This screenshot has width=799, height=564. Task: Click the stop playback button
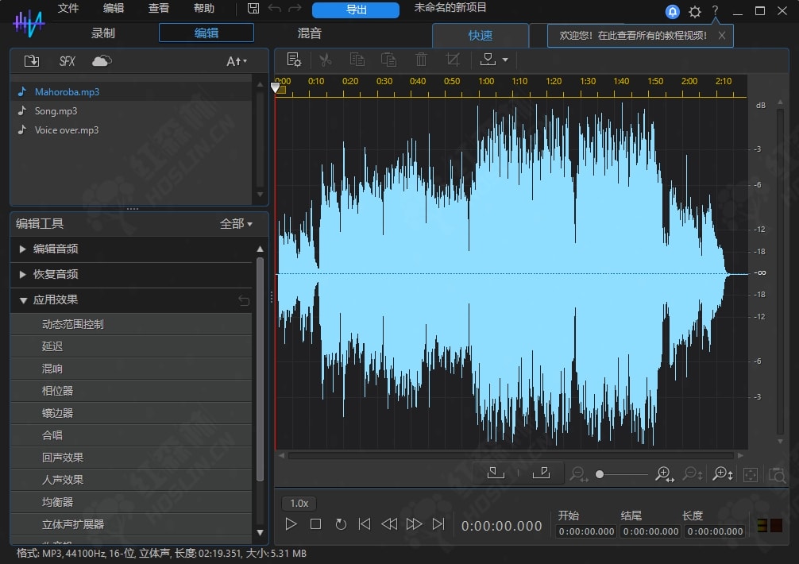(x=315, y=524)
